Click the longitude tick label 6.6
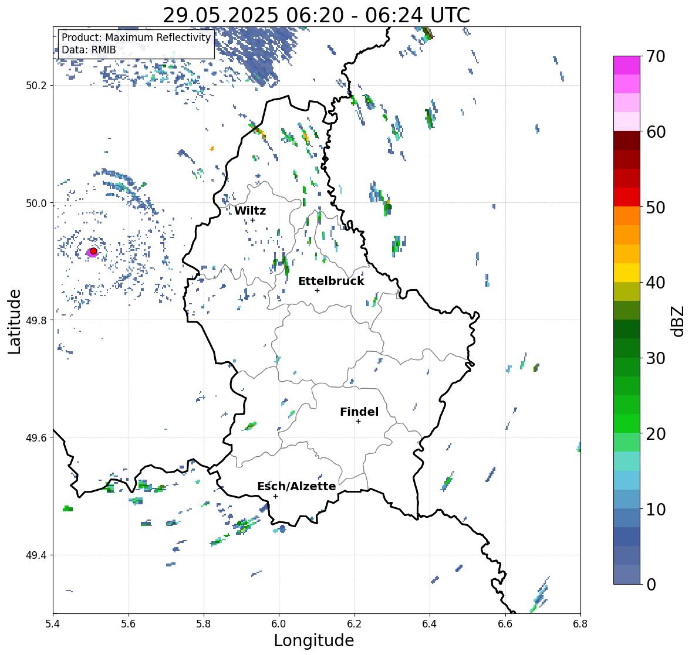 (505, 623)
